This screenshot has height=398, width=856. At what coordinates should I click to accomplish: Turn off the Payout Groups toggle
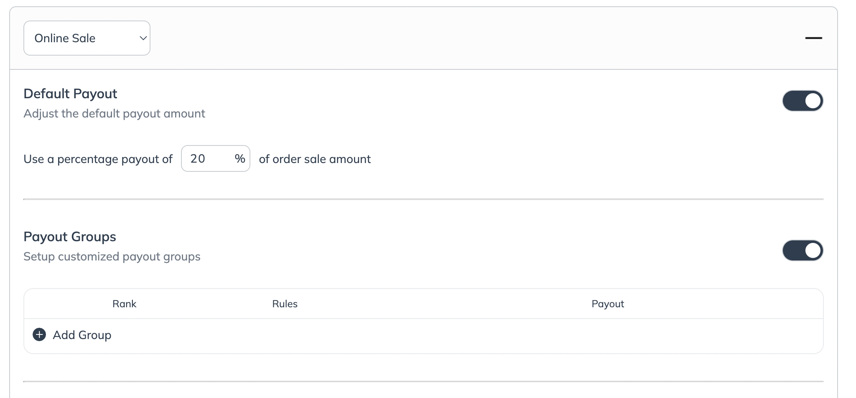click(802, 250)
